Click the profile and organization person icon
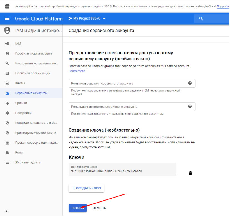This screenshot has height=220, width=230. point(7,54)
